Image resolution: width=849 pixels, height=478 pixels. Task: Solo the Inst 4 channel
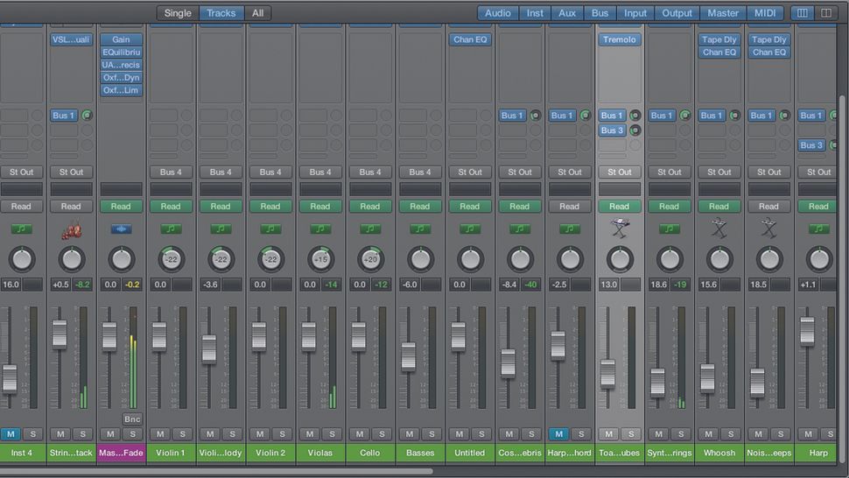[33, 434]
